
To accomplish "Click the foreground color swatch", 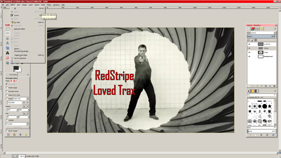I will pos(16,68).
